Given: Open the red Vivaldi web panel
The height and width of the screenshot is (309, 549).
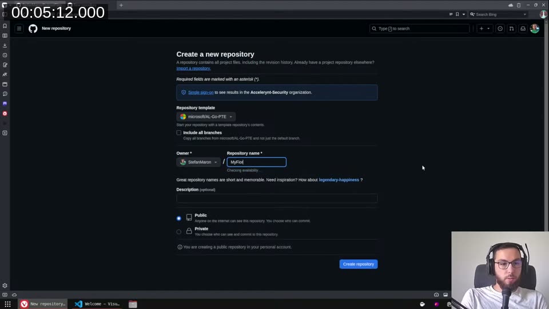Looking at the screenshot, I should (5, 113).
